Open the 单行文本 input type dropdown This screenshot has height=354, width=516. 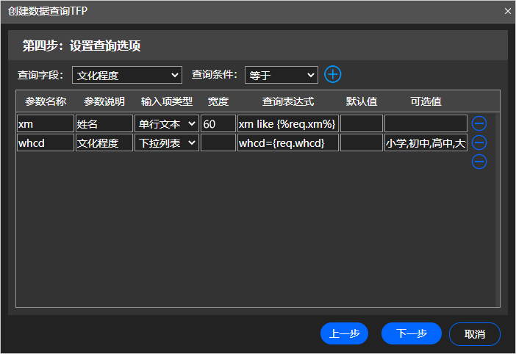(x=166, y=123)
